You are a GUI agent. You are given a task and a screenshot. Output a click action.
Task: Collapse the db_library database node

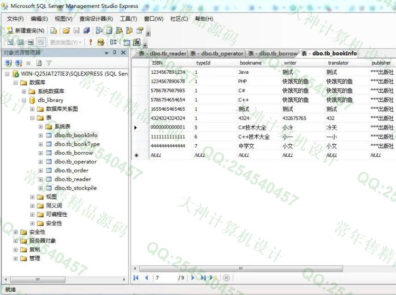(x=24, y=100)
